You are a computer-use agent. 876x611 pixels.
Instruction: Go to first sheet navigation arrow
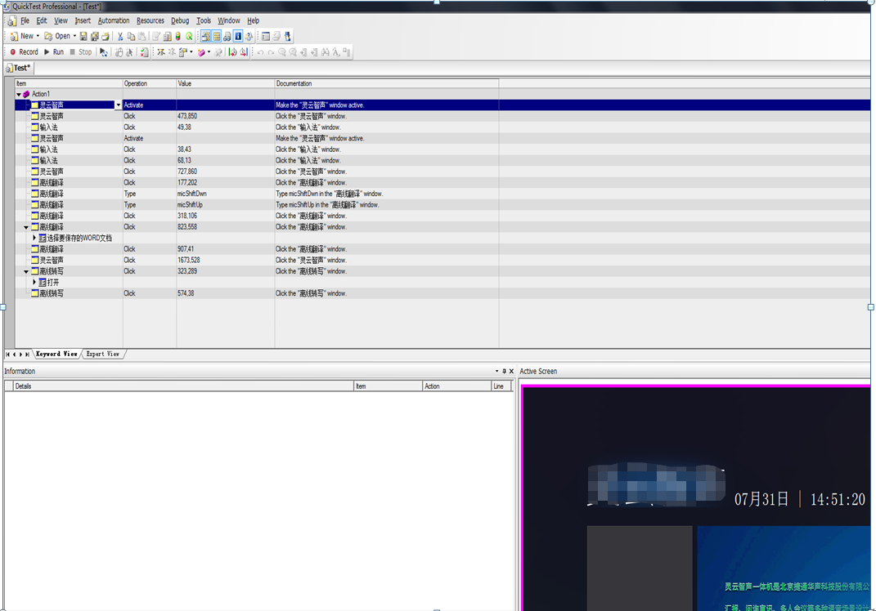point(8,355)
